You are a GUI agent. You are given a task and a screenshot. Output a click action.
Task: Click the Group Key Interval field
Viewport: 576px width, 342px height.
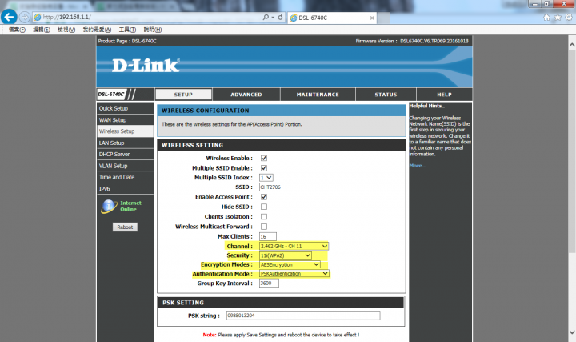(269, 284)
